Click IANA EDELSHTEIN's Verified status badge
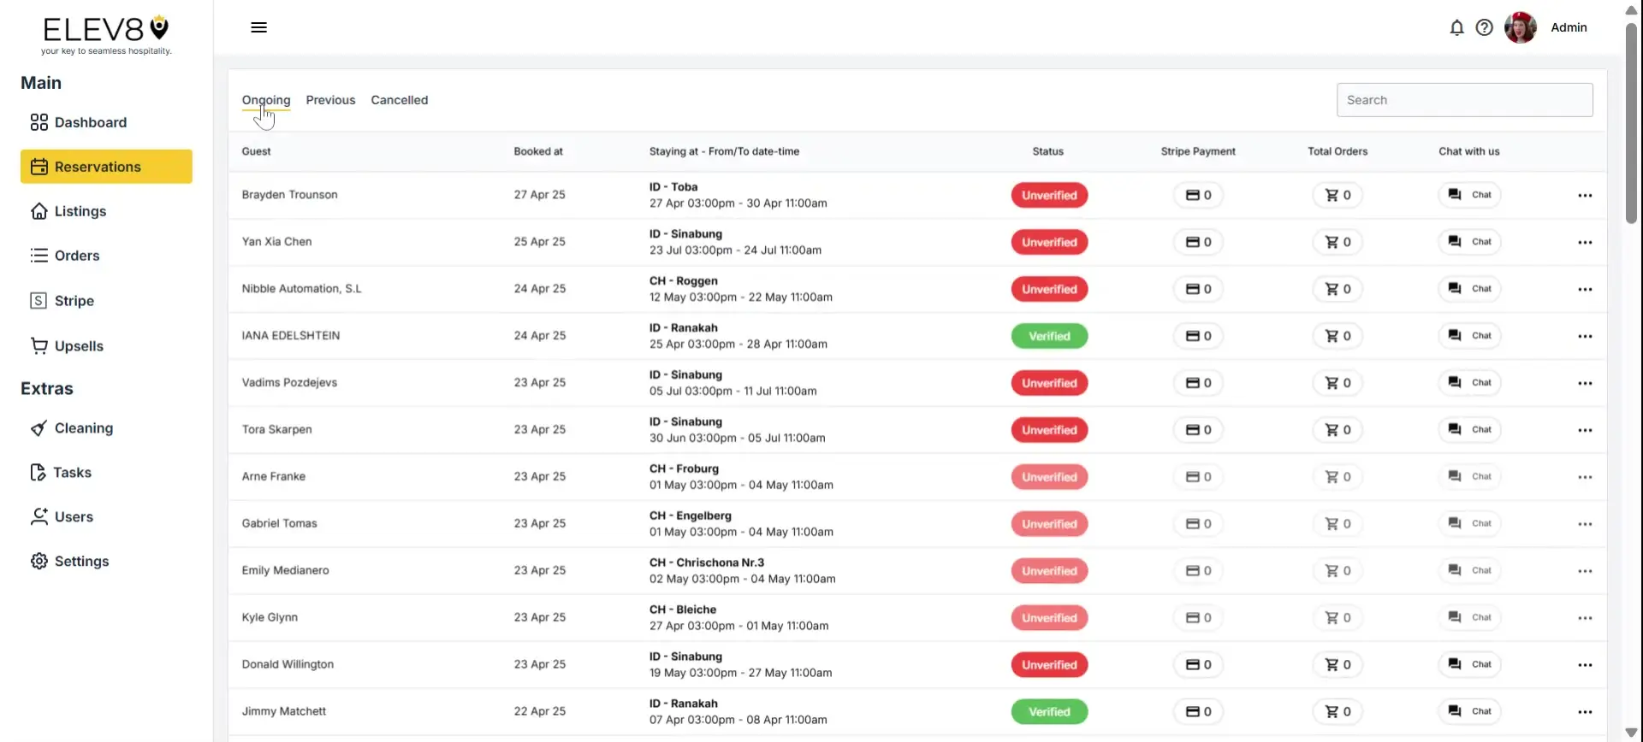The height and width of the screenshot is (742, 1643). [x=1049, y=336]
